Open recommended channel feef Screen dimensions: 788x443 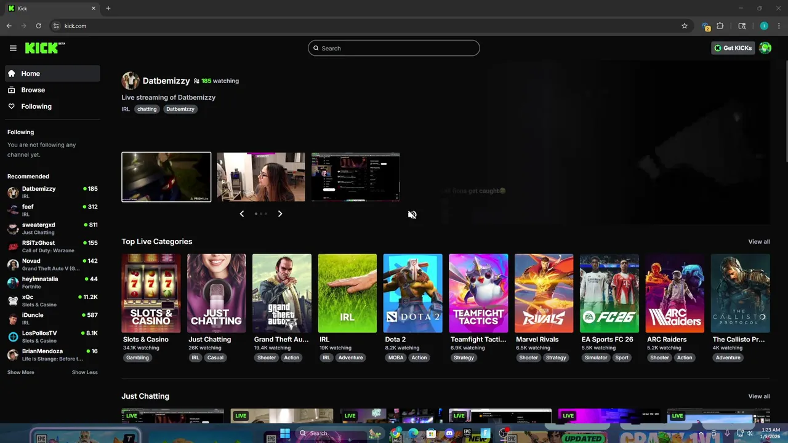click(52, 210)
